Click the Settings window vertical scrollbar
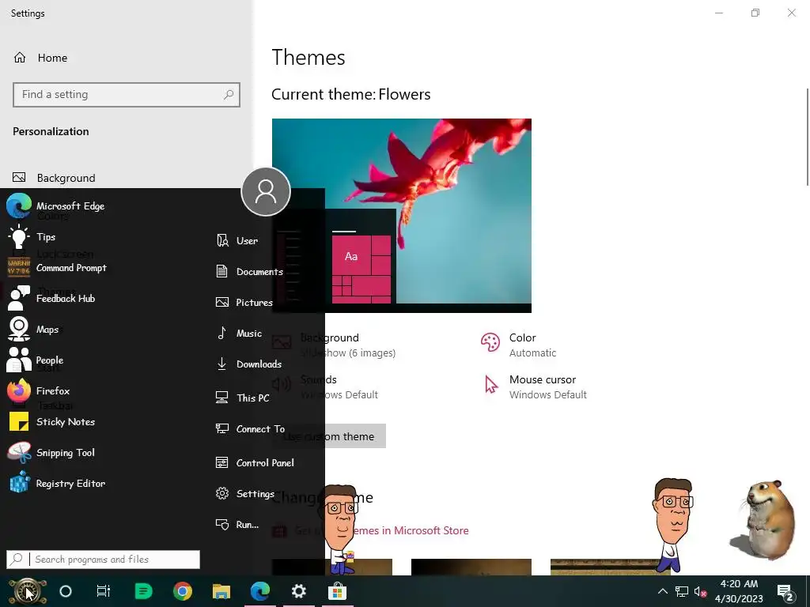The width and height of the screenshot is (810, 607). coord(807,137)
